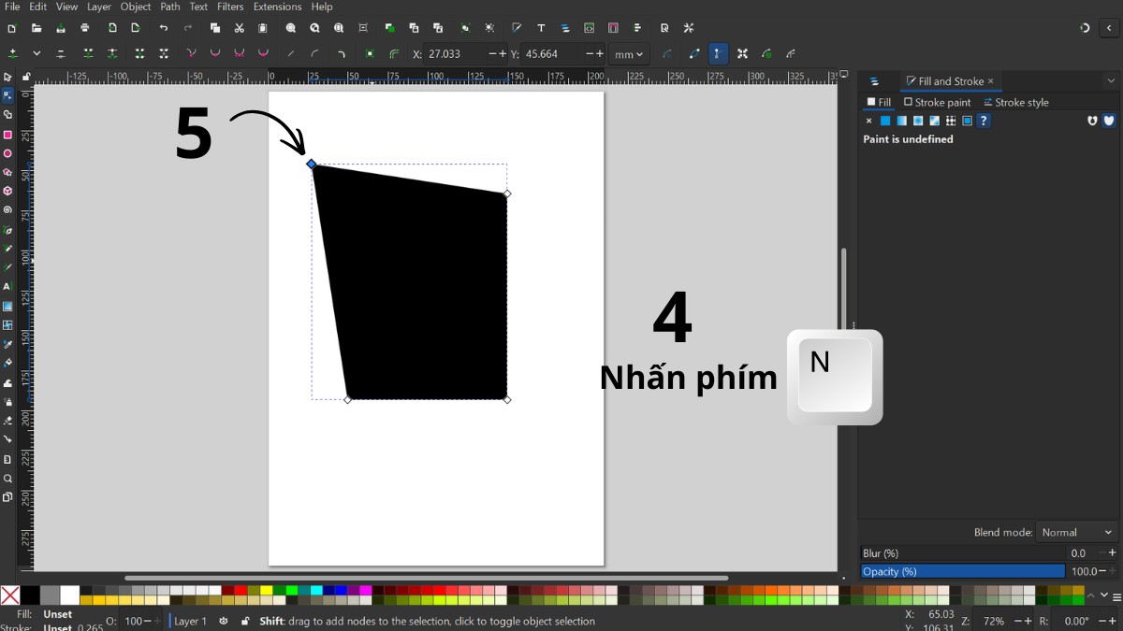Select the Zoom tool
1123x631 pixels.
(x=7, y=479)
